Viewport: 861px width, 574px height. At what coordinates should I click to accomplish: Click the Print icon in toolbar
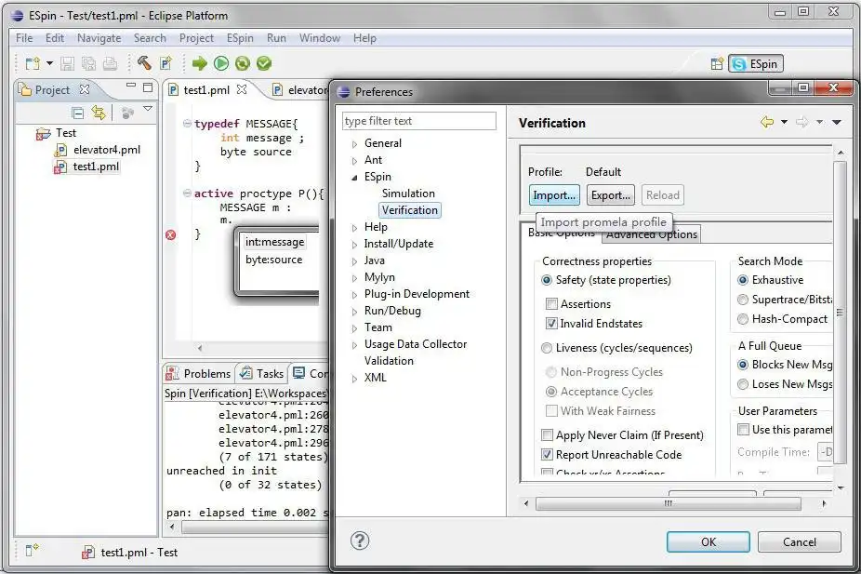110,63
